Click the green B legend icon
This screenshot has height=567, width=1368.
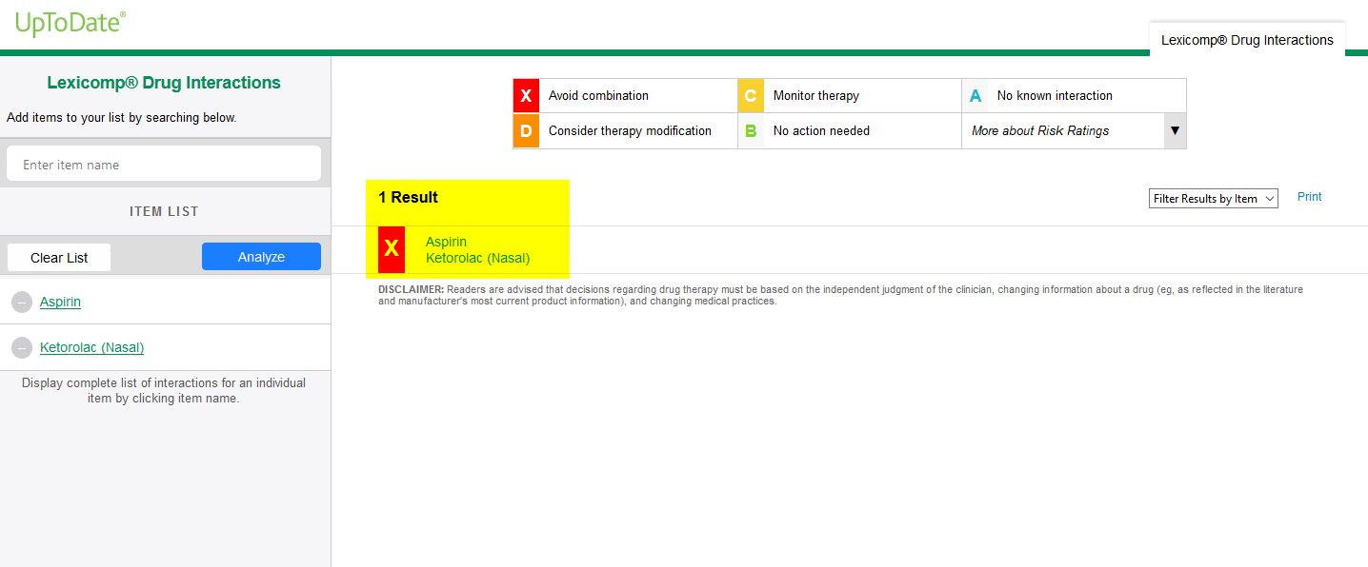(x=751, y=131)
